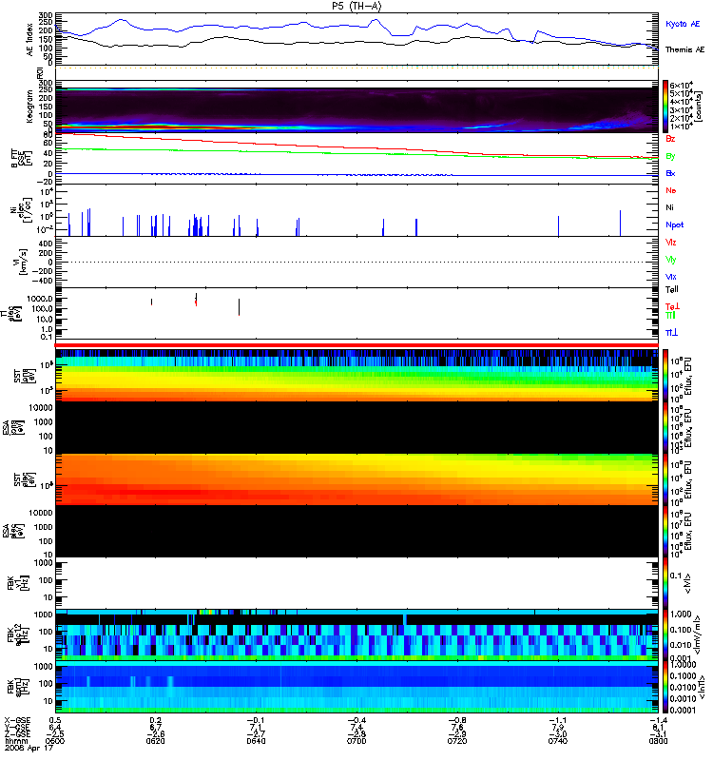
Task: Click the red "Viz" legend label
Action: 671,243
